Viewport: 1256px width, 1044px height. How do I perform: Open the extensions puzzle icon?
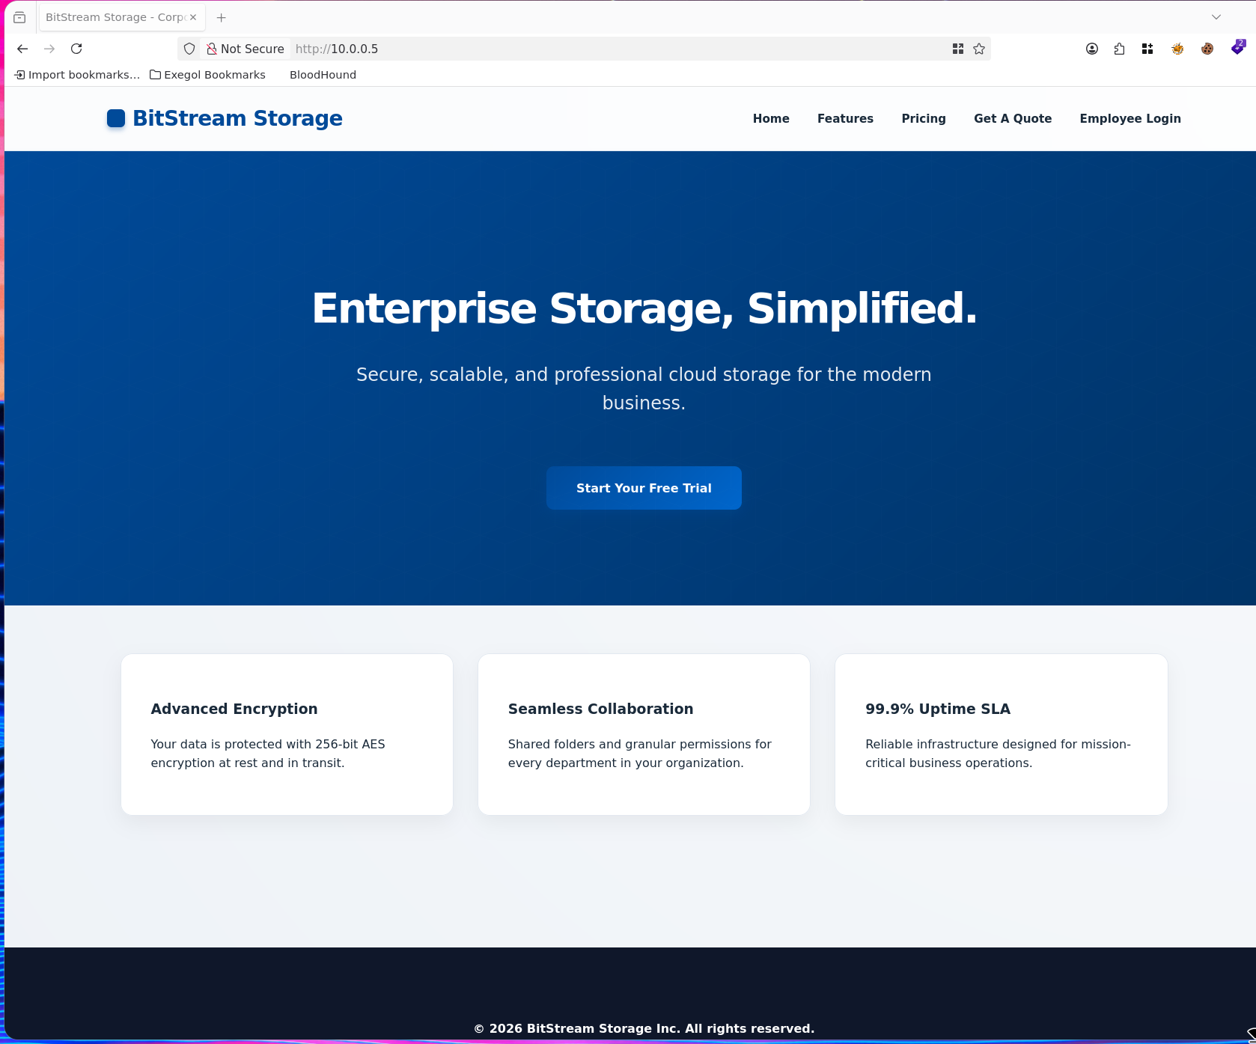1119,49
